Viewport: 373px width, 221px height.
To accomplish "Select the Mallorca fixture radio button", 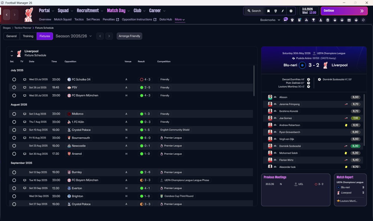I will pyautogui.click(x=14, y=114).
